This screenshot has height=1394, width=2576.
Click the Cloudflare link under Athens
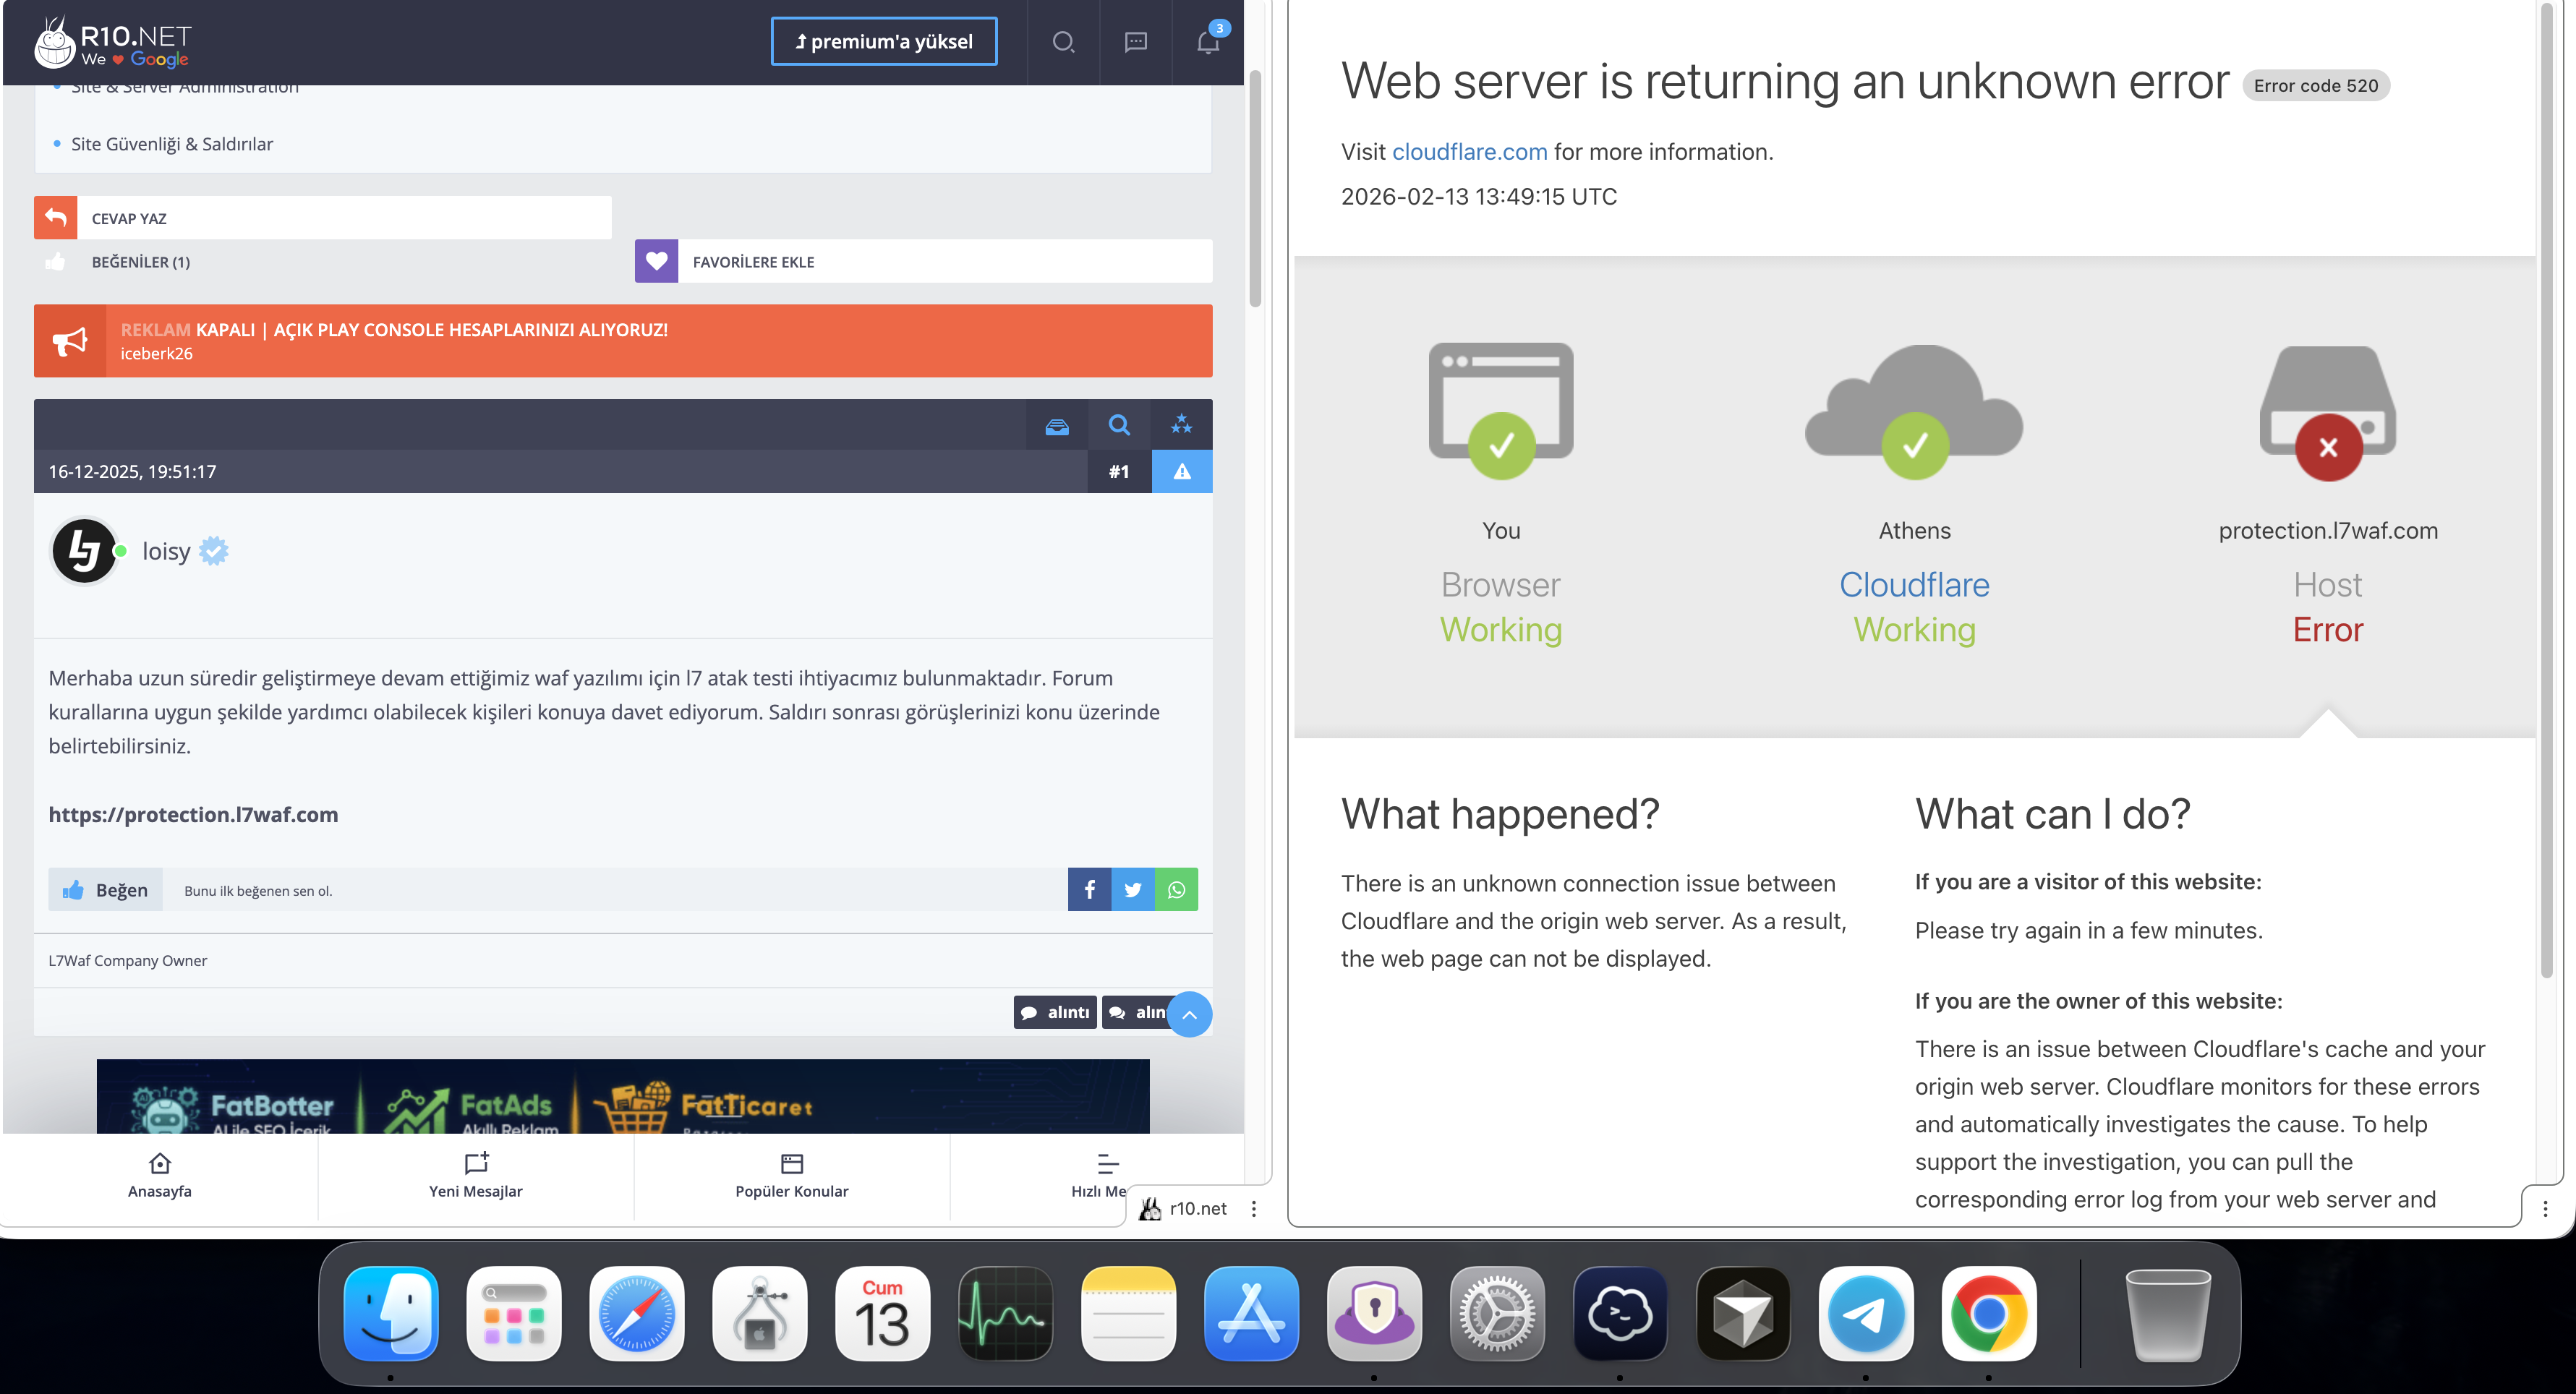(x=1914, y=584)
